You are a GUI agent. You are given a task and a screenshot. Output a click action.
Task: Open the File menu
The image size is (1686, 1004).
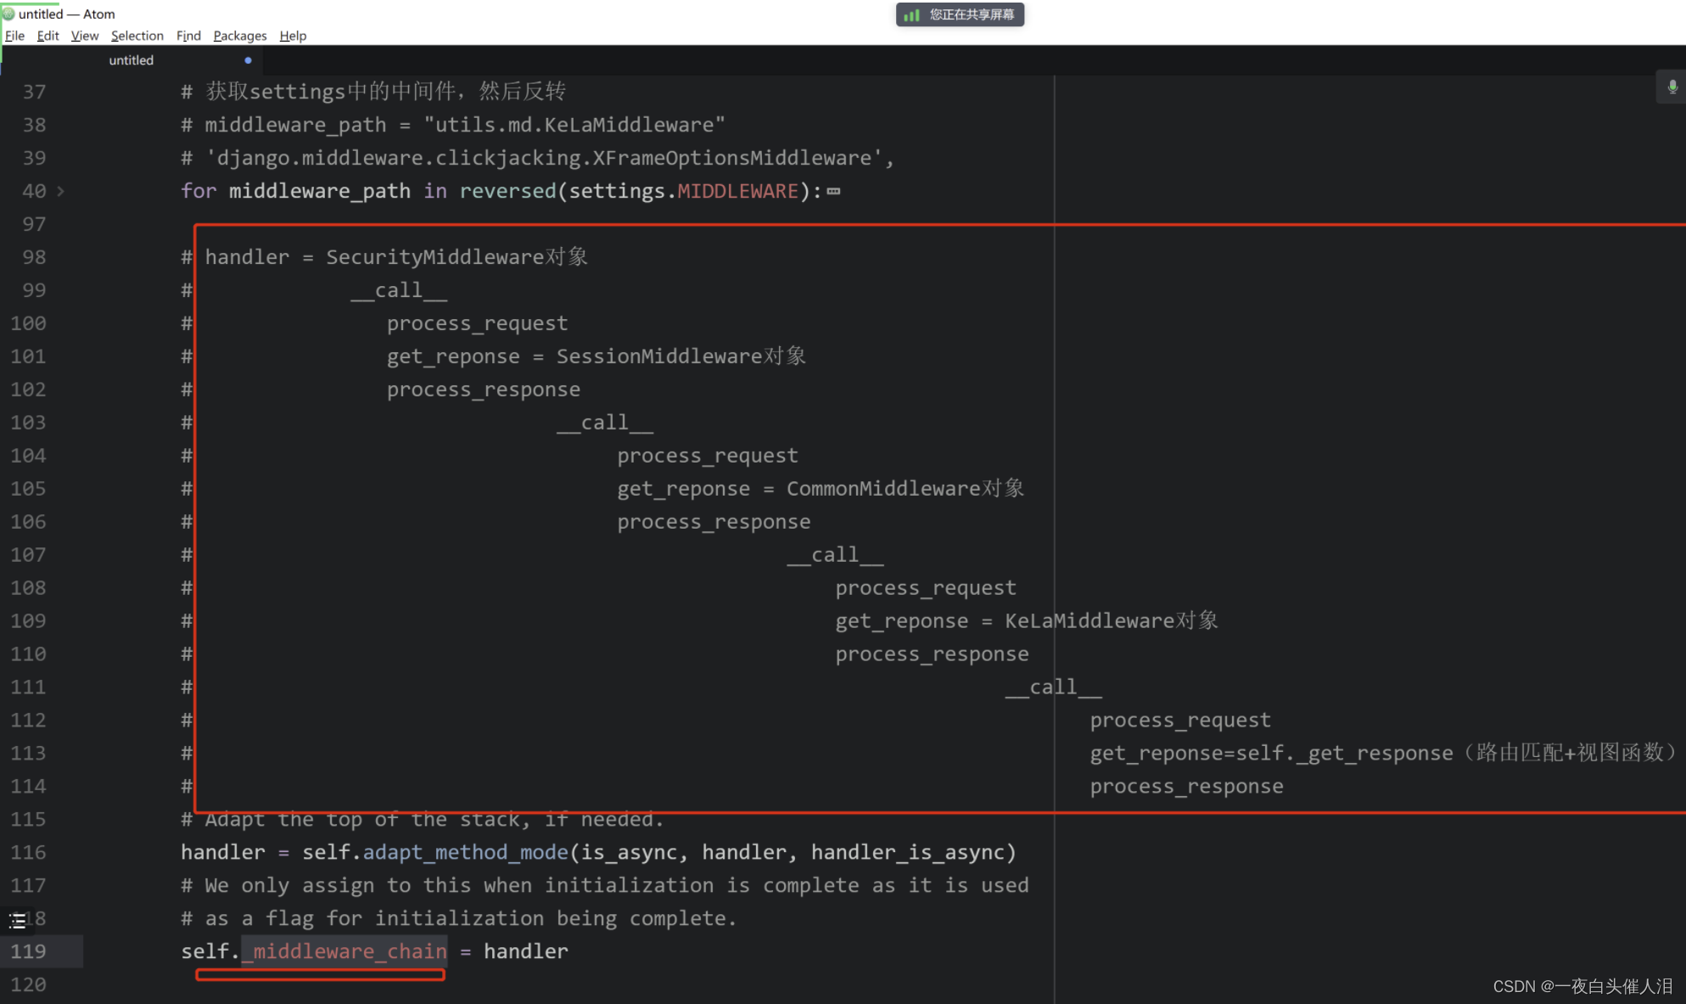coord(14,36)
